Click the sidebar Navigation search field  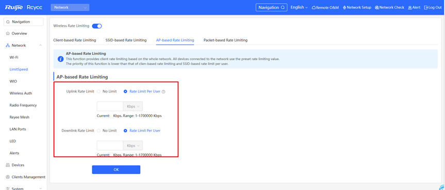click(24, 22)
